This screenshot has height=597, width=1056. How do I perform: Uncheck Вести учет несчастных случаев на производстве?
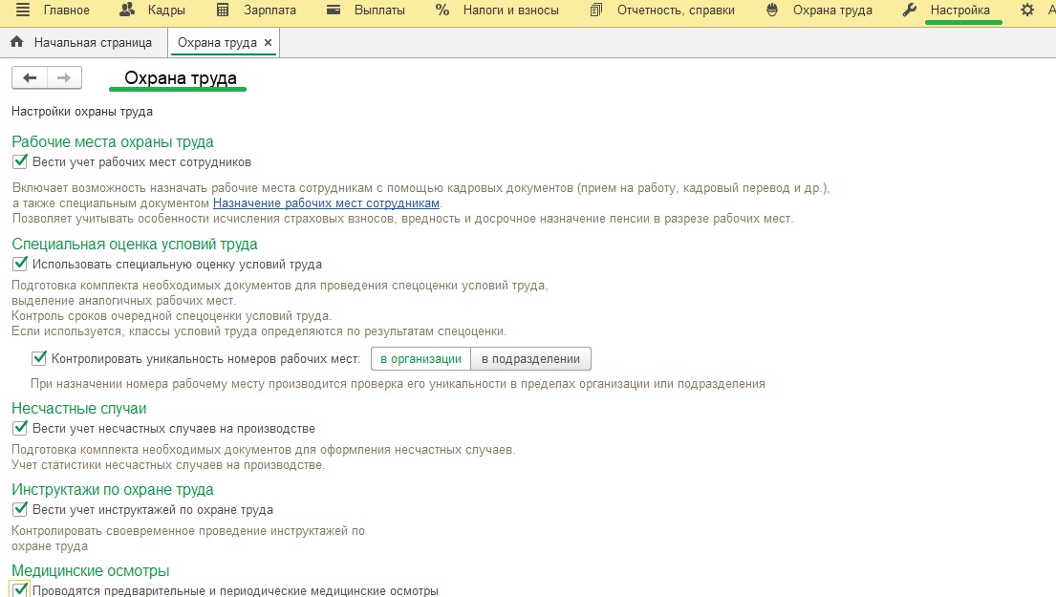point(20,428)
